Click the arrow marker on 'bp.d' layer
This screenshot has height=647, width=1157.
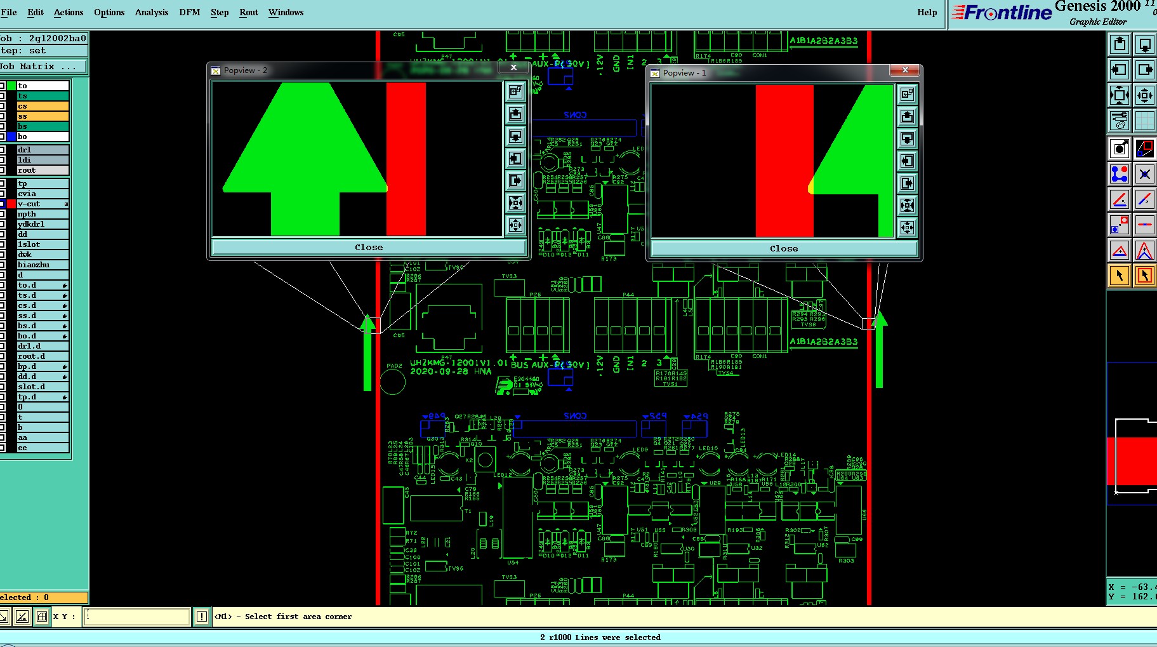coord(65,367)
